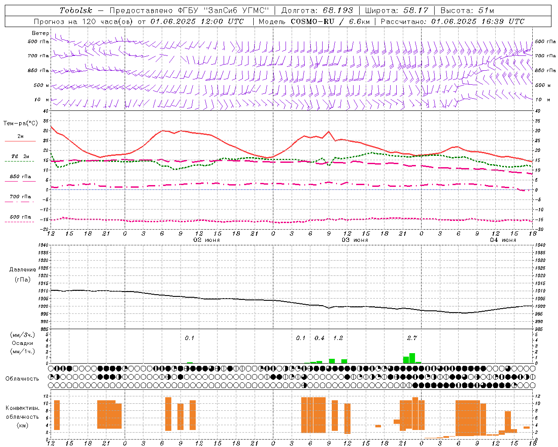This screenshot has height=447, width=558.
Task: Click the Давление pressure axis label
Action: [x=22, y=269]
